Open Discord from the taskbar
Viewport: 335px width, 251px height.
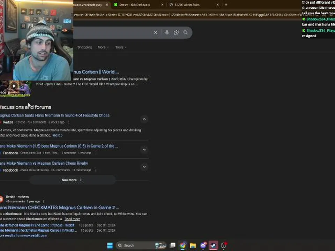pos(203,245)
